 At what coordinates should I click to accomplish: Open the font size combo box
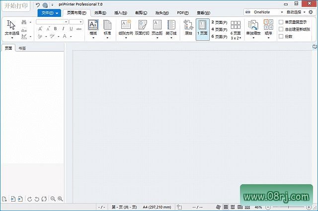(x=76, y=22)
